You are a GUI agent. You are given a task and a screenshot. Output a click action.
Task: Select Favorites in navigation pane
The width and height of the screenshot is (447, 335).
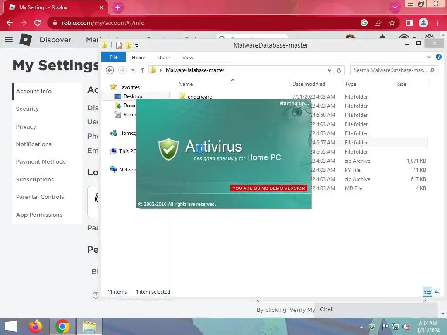pyautogui.click(x=125, y=87)
